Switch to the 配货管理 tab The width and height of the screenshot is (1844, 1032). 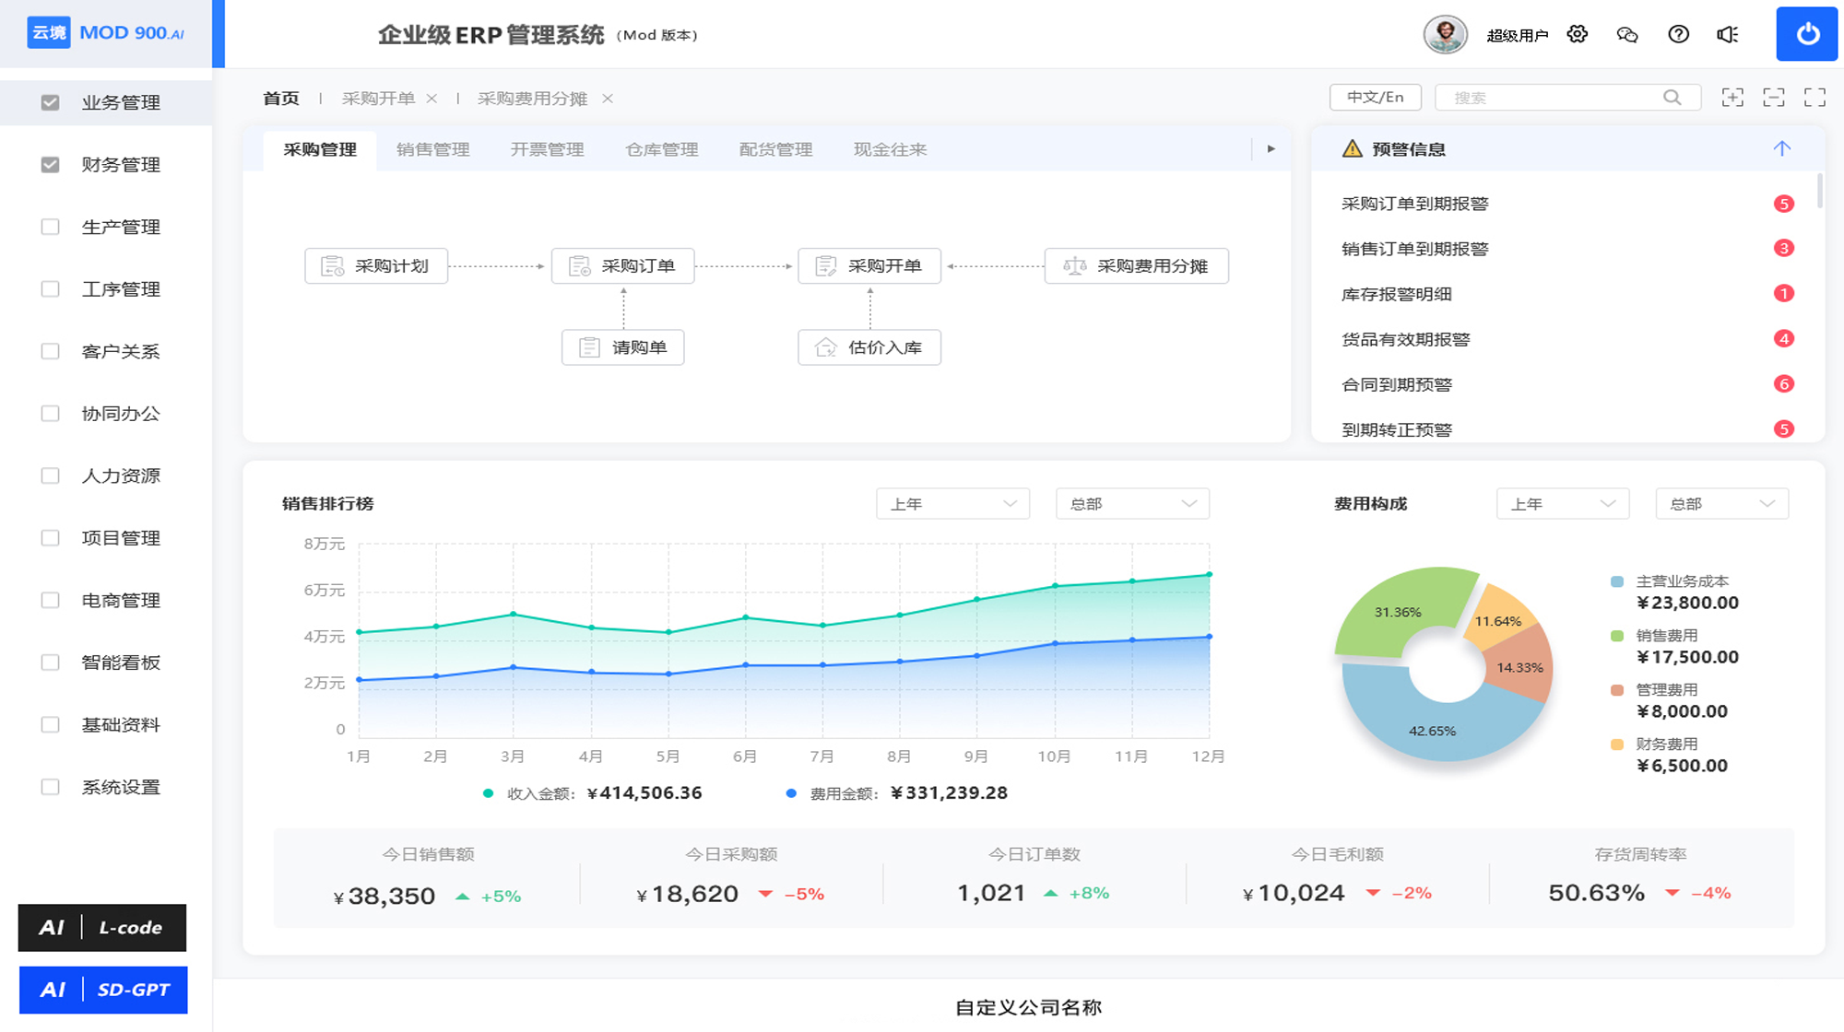tap(775, 149)
